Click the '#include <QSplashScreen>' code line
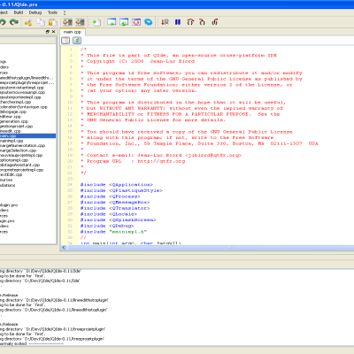This screenshot has width=354, height=354. (x=118, y=220)
